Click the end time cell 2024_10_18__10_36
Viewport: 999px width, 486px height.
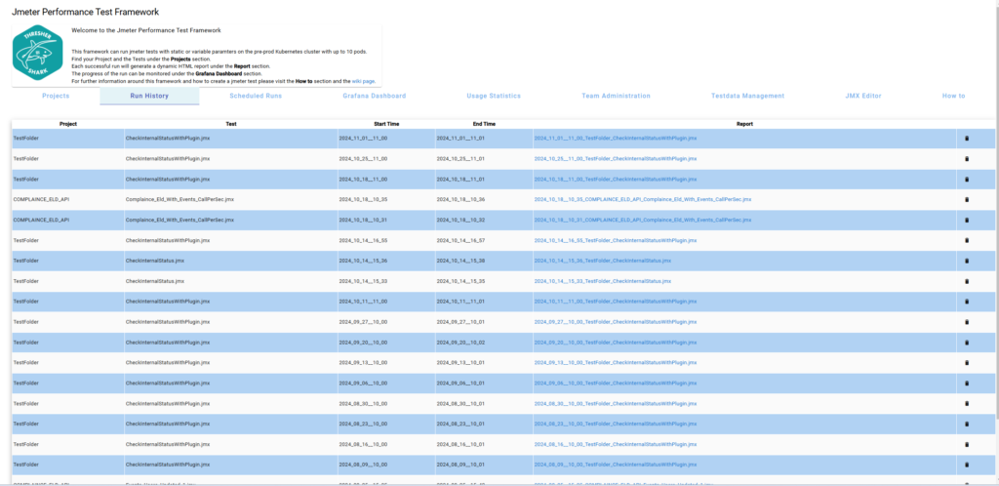tap(484, 199)
